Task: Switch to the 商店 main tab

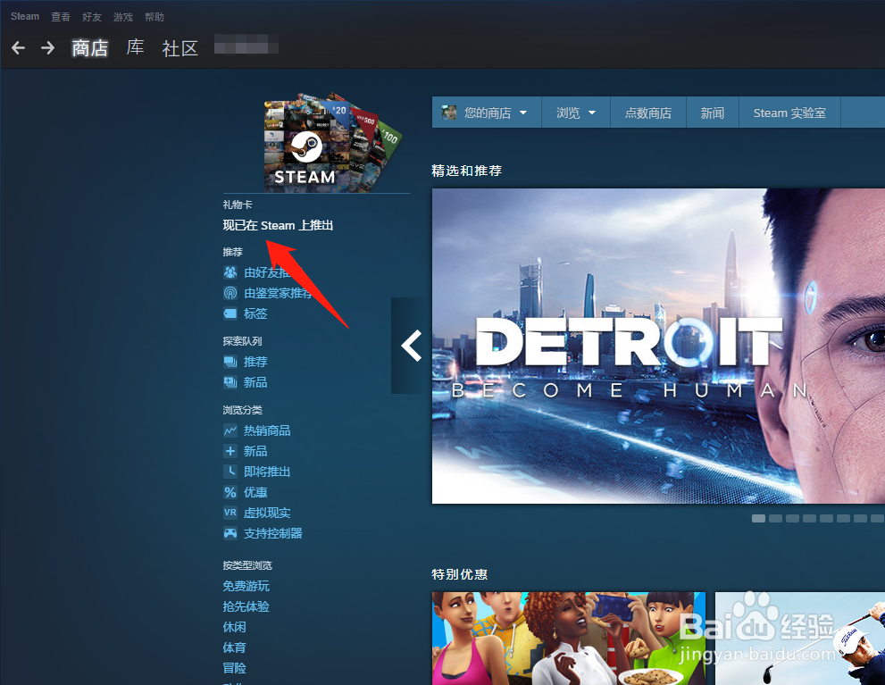Action: pos(89,48)
